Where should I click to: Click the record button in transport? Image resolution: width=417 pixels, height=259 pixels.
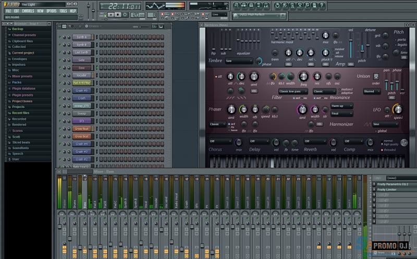(x=125, y=15)
